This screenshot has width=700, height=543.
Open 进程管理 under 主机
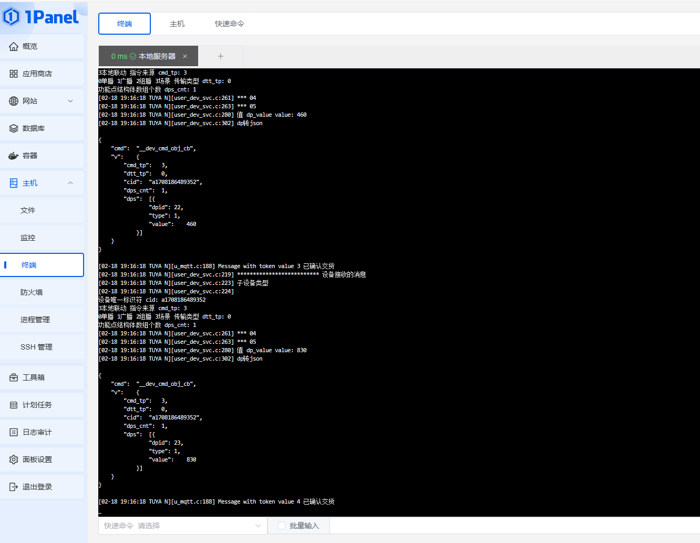pos(42,320)
